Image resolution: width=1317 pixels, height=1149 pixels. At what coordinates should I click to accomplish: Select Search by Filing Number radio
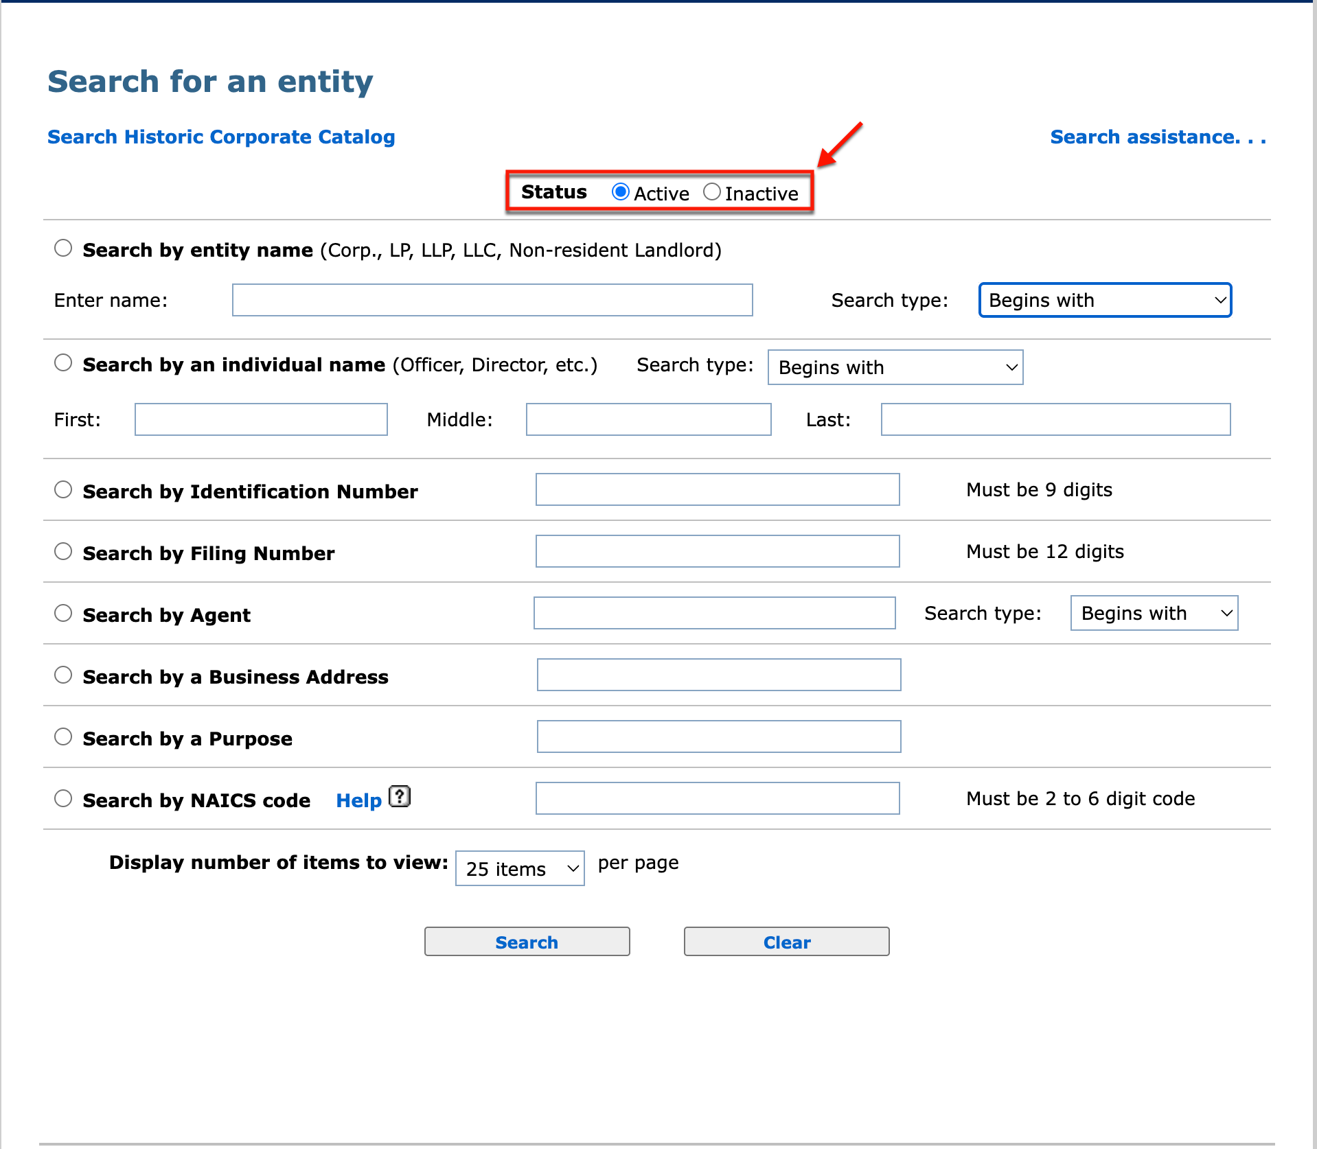tap(63, 552)
